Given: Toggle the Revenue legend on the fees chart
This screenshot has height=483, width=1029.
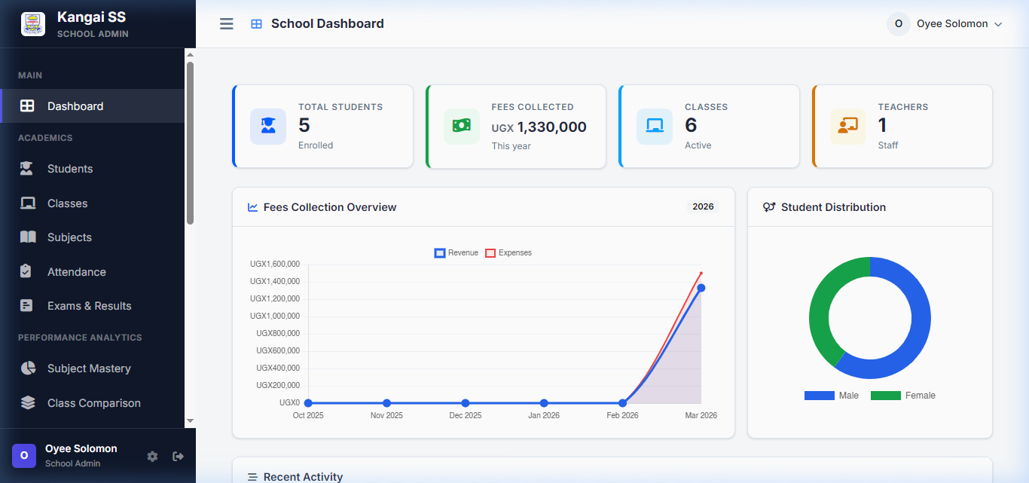Looking at the screenshot, I should point(455,252).
